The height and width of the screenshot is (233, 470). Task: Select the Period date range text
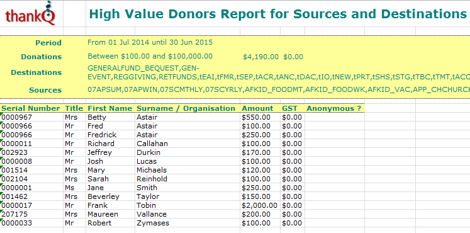[x=150, y=42]
